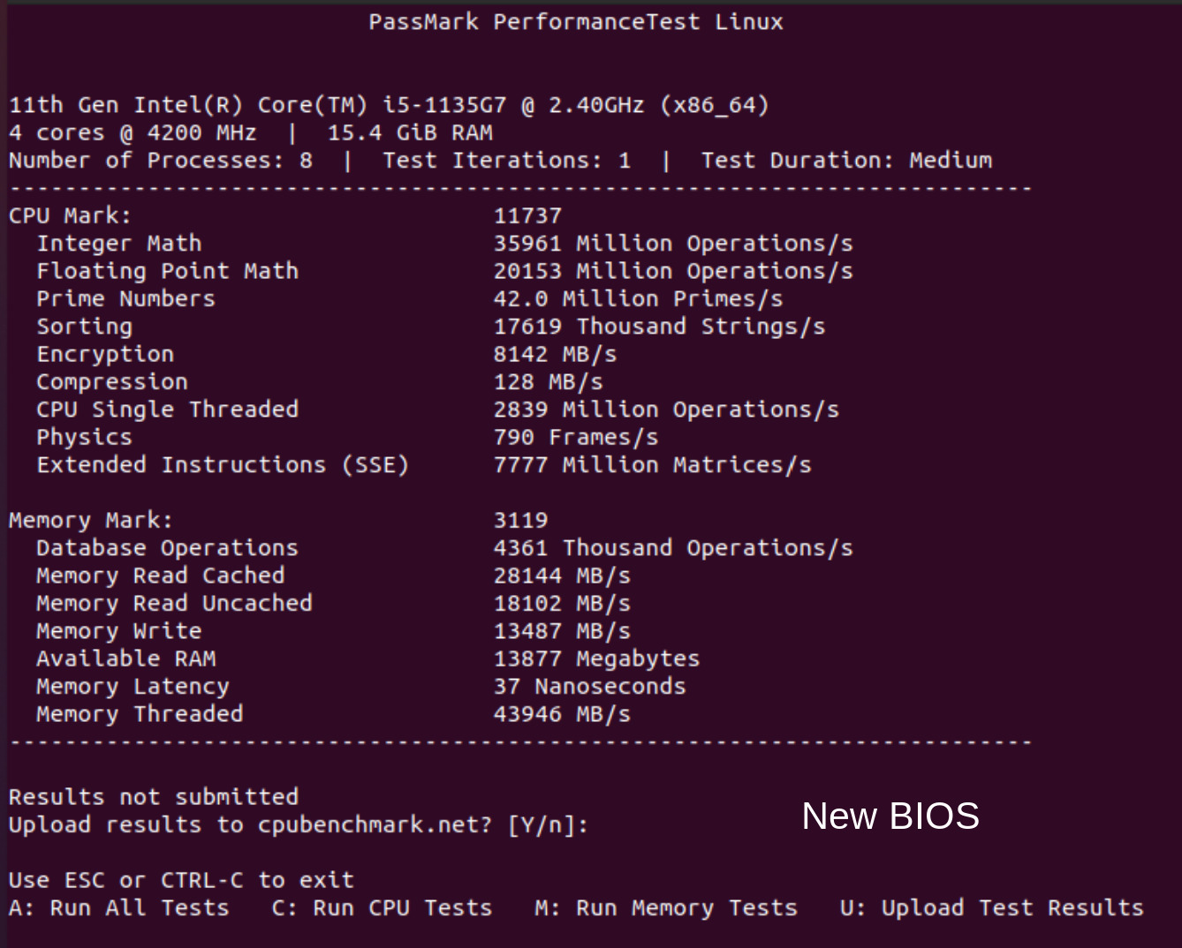Click the '13877 Megabytes' value

point(596,658)
